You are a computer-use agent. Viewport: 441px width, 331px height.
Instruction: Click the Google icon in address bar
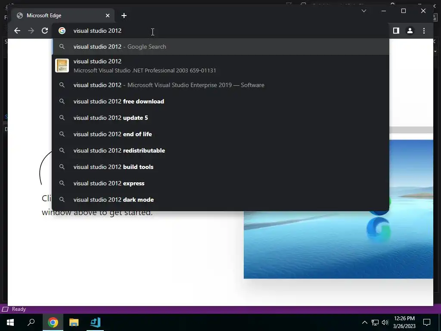pos(62,31)
